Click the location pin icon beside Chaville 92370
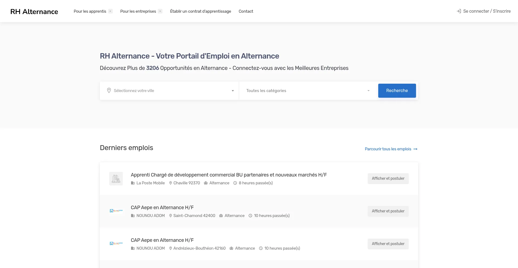This screenshot has width=518, height=268. (171, 183)
